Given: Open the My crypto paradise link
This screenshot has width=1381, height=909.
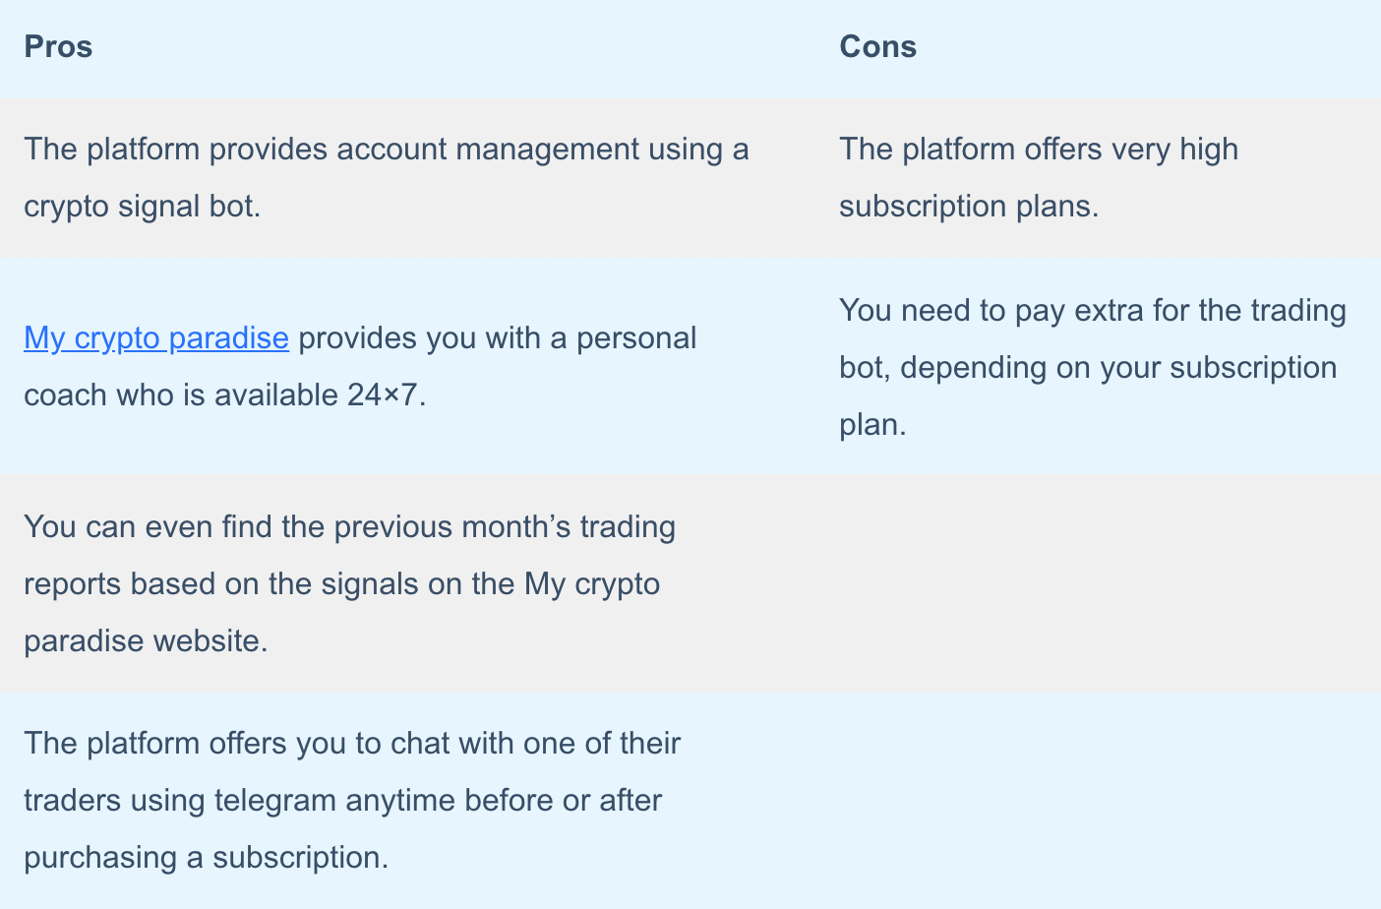Looking at the screenshot, I should pyautogui.click(x=156, y=337).
